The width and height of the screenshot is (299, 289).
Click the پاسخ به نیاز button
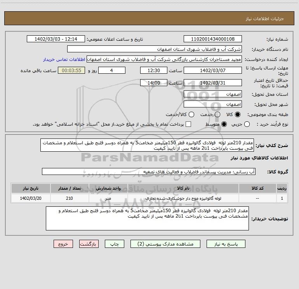226,244
